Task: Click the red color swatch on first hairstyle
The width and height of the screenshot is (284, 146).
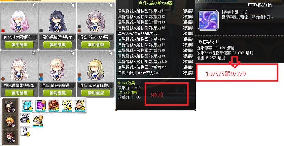Action: 3,31
